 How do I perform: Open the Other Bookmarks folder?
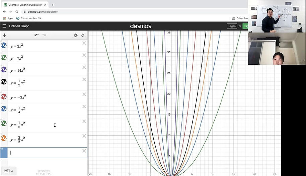[x=240, y=18]
